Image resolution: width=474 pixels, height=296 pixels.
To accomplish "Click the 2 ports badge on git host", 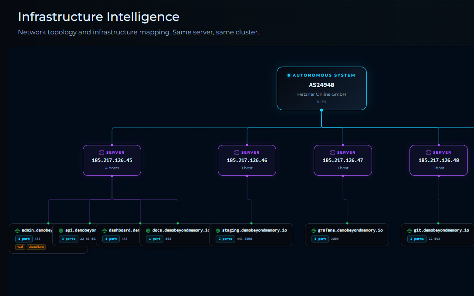I will click(417, 239).
